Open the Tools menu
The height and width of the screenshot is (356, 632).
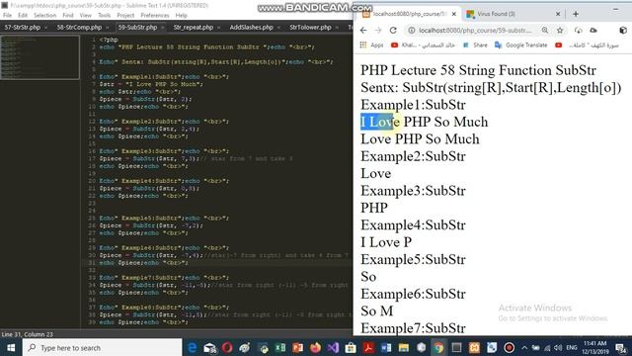point(104,16)
